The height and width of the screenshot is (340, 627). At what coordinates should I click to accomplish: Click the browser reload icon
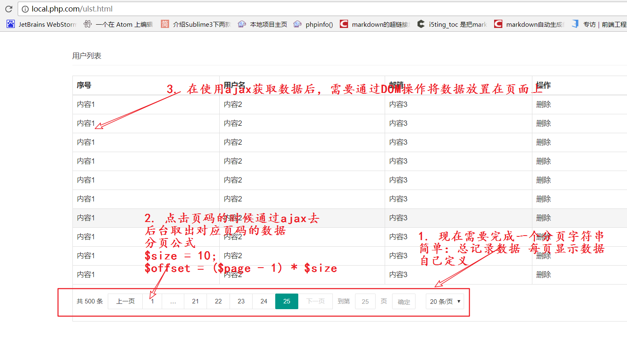pos(9,9)
